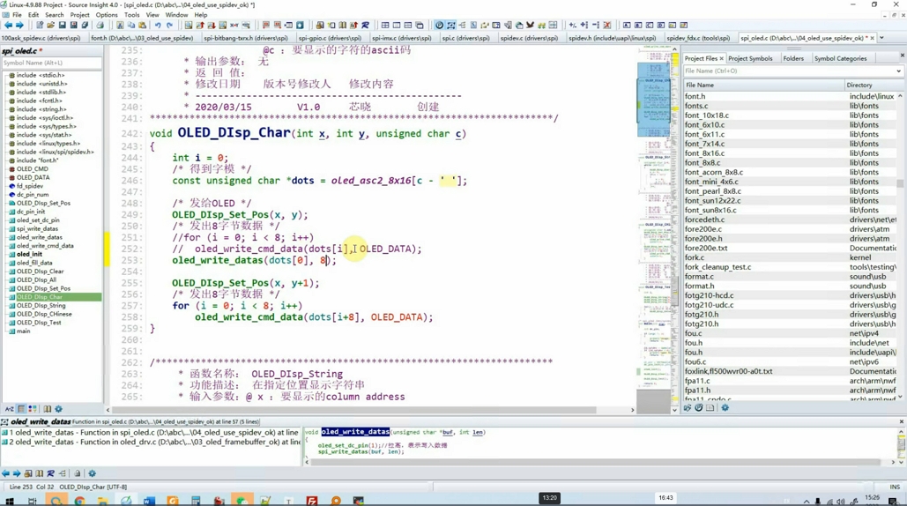Tile windows with the grid layout icon

pos(385,26)
